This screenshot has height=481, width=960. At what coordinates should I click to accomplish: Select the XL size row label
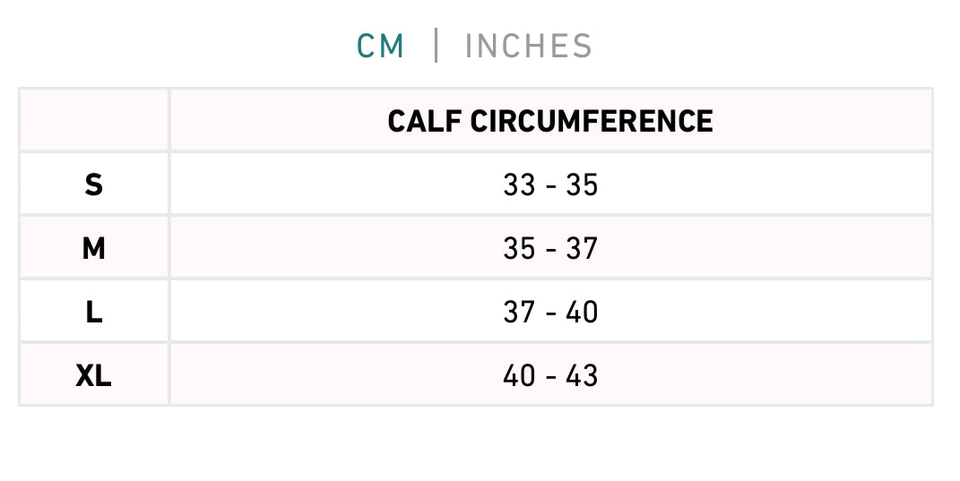(94, 375)
